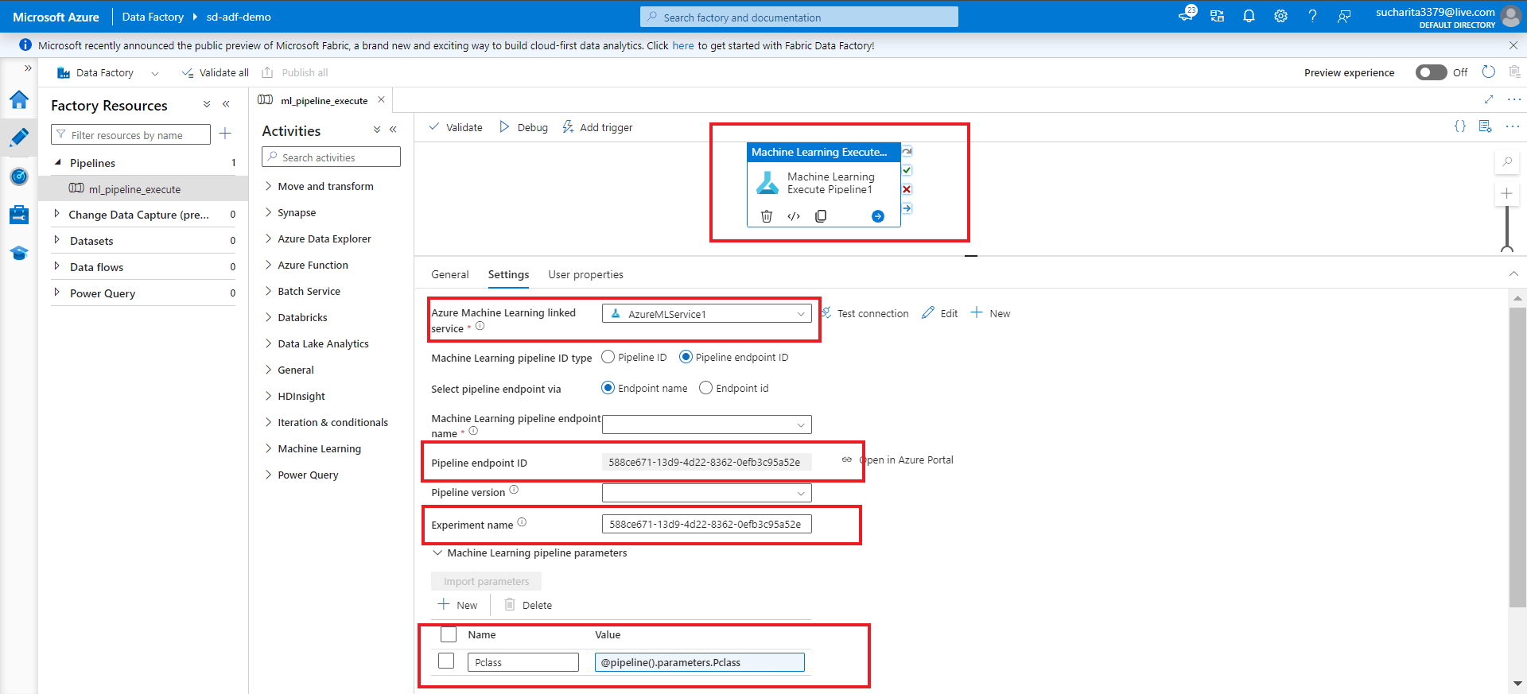Open pipeline properties panel icon

click(x=1485, y=126)
